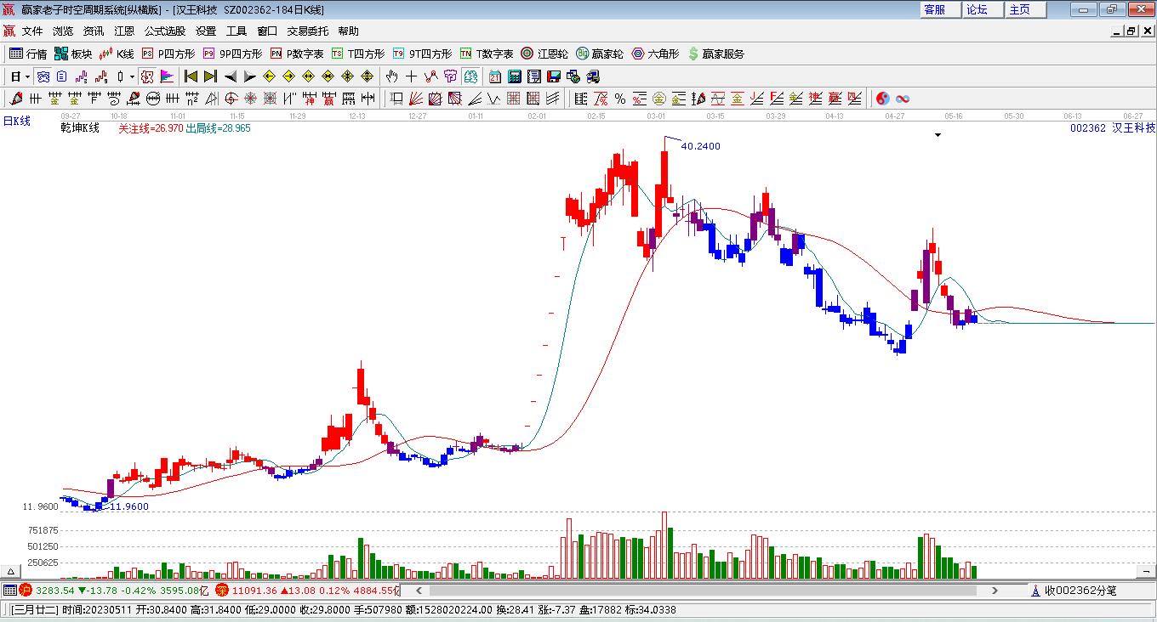Step back one bar with the left arrow
The width and height of the screenshot is (1157, 622).
[230, 76]
